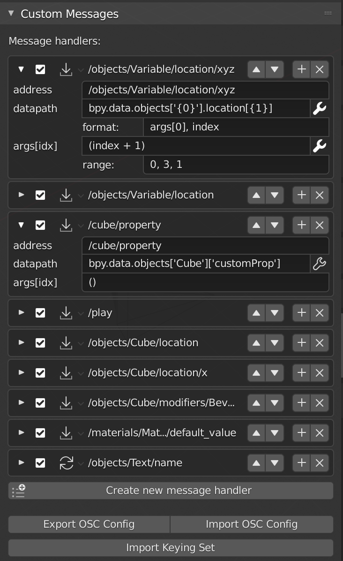The image size is (343, 561).
Task: Click outlined wrench beside the customProp datapath
Action: pyautogui.click(x=320, y=264)
